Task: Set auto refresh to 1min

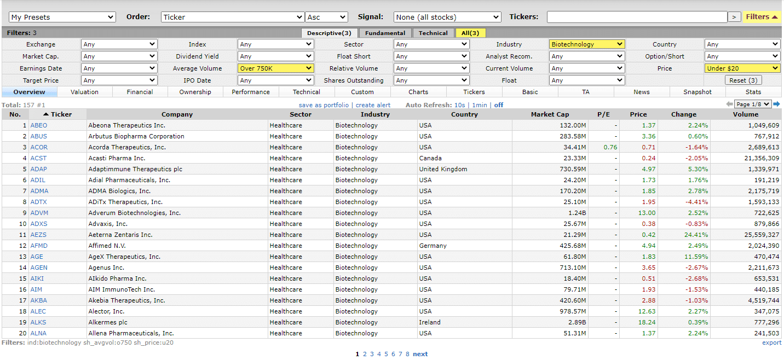Action: point(480,105)
